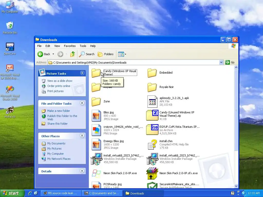
Task: Collapse File and Folder Tasks panel
Action: point(82,103)
